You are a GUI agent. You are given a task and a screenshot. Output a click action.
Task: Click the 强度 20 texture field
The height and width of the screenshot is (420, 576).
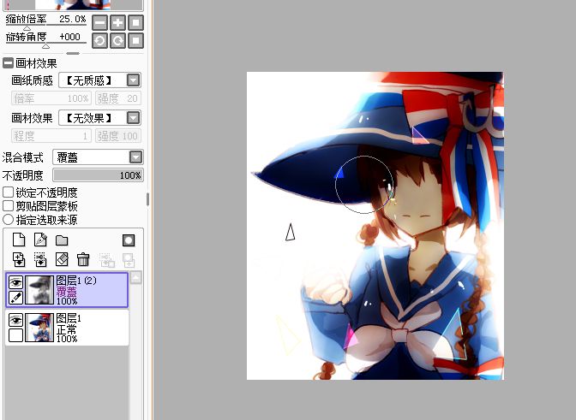[117, 98]
